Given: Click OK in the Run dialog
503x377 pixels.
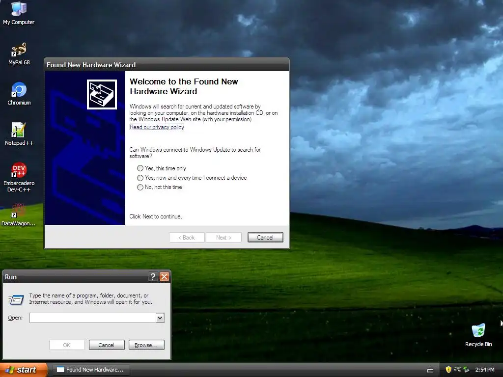Looking at the screenshot, I should 67,345.
